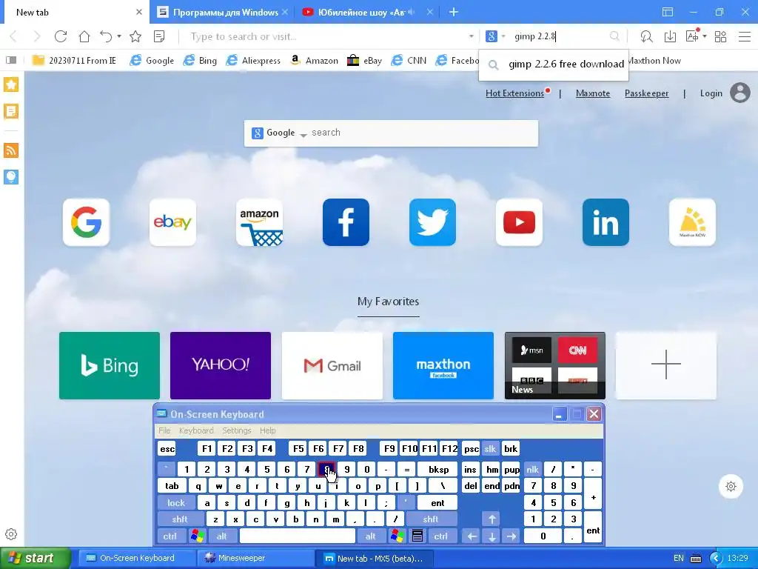The image size is (758, 569).
Task: Open the Maxthon Now quick access tile
Action: coord(692,222)
